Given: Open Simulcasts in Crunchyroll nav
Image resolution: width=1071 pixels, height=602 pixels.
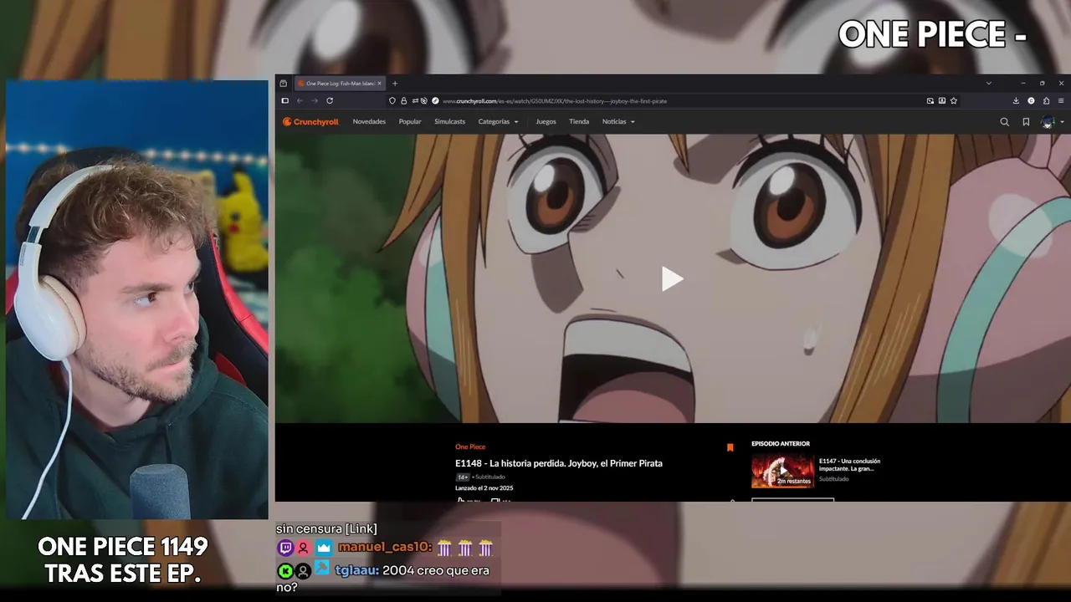Looking at the screenshot, I should [449, 122].
